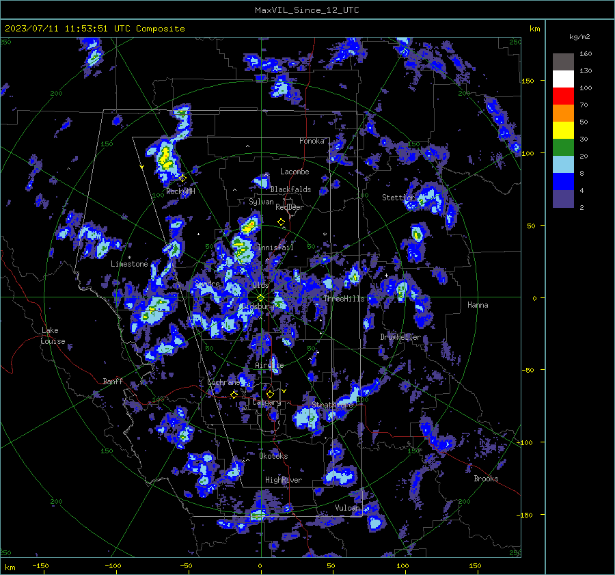615x575 pixels.
Task: Click the white 100-130 legend color swatch
Action: (563, 79)
